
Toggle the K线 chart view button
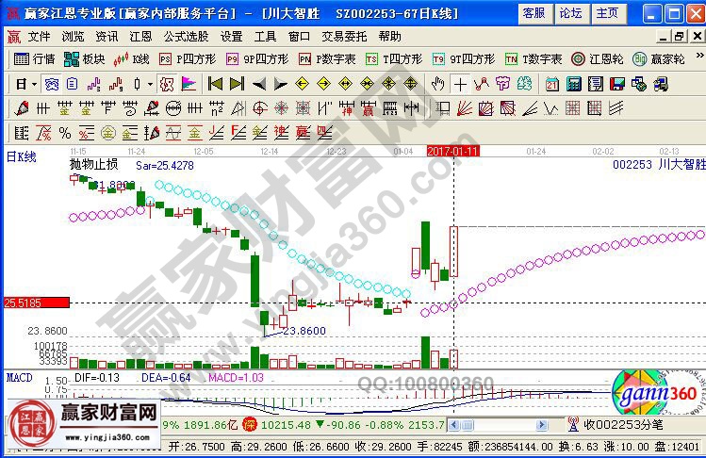[x=131, y=58]
